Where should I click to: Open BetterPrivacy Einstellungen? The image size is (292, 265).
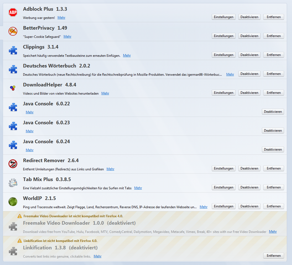pos(224,36)
